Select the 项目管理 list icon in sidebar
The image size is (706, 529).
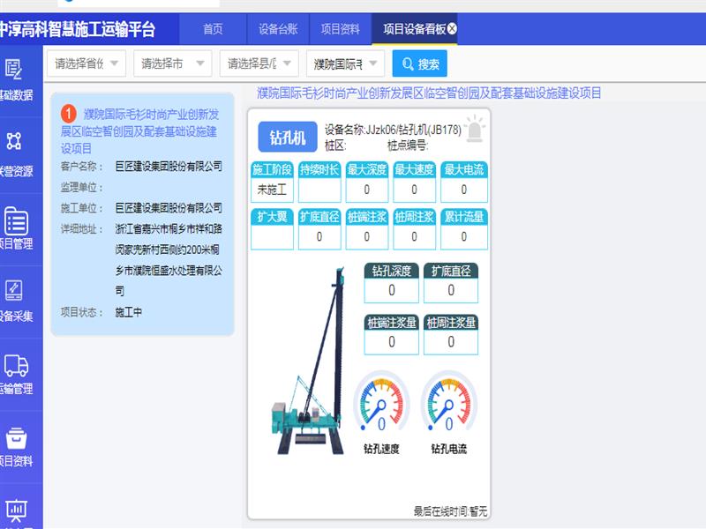tap(15, 221)
